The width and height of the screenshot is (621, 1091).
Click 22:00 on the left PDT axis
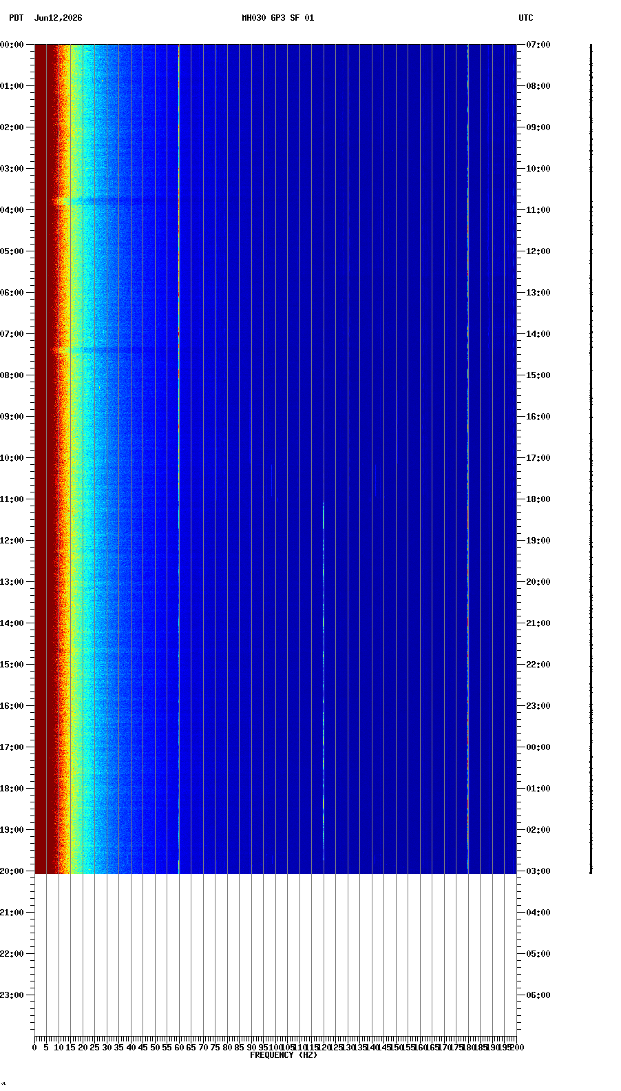(x=12, y=954)
